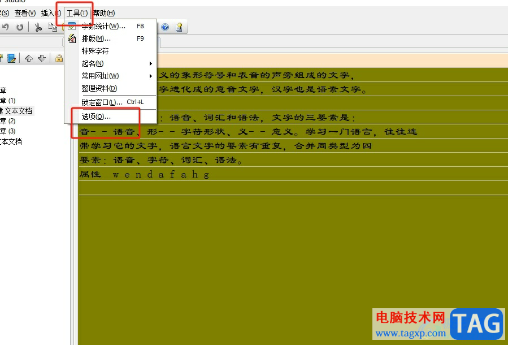
Task: Choose 字数统计(W)... from the menu
Action: (111, 26)
